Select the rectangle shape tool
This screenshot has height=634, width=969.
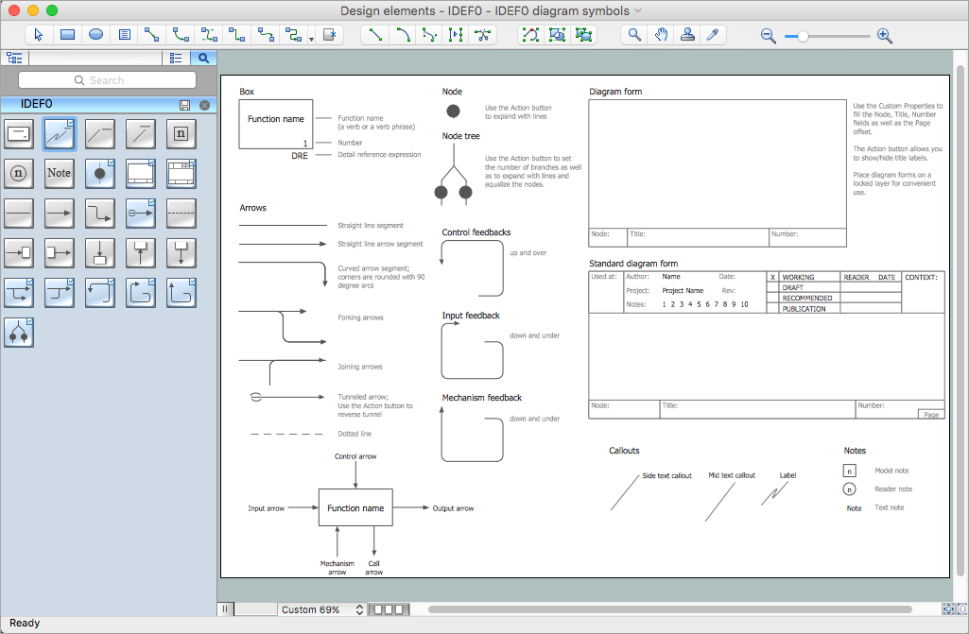coord(67,35)
